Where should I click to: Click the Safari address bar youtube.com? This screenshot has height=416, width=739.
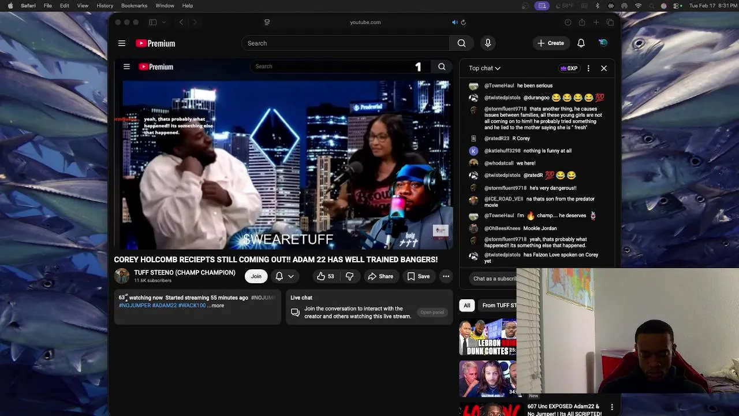365,23
